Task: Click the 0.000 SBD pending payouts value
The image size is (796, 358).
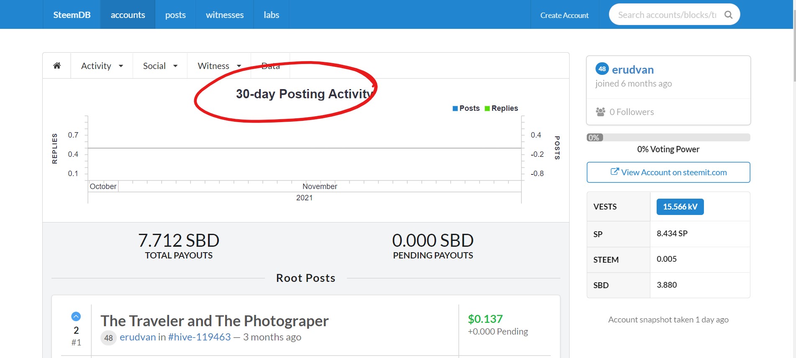Action: tap(433, 240)
